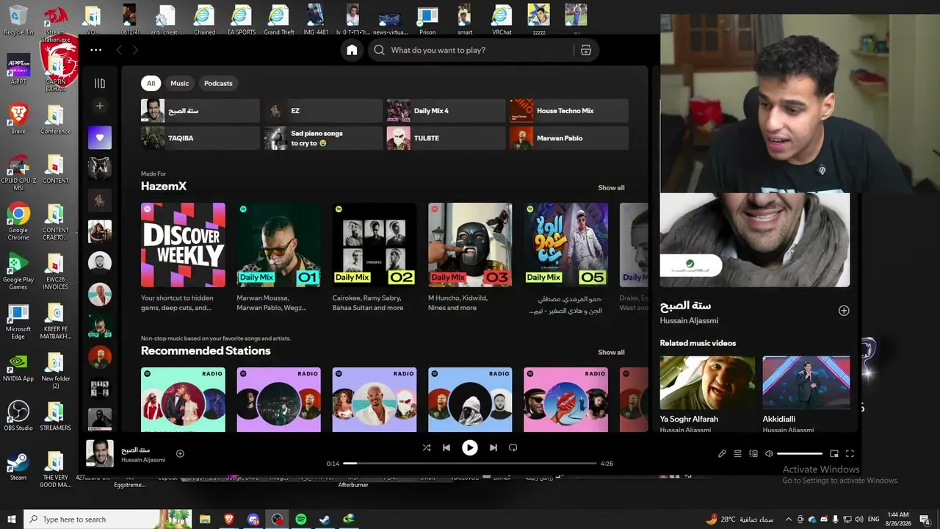The height and width of the screenshot is (529, 940).
Task: Select the Podcasts filter chip
Action: point(218,83)
